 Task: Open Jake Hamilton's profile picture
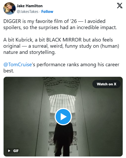pyautogui.click(x=9, y=9)
